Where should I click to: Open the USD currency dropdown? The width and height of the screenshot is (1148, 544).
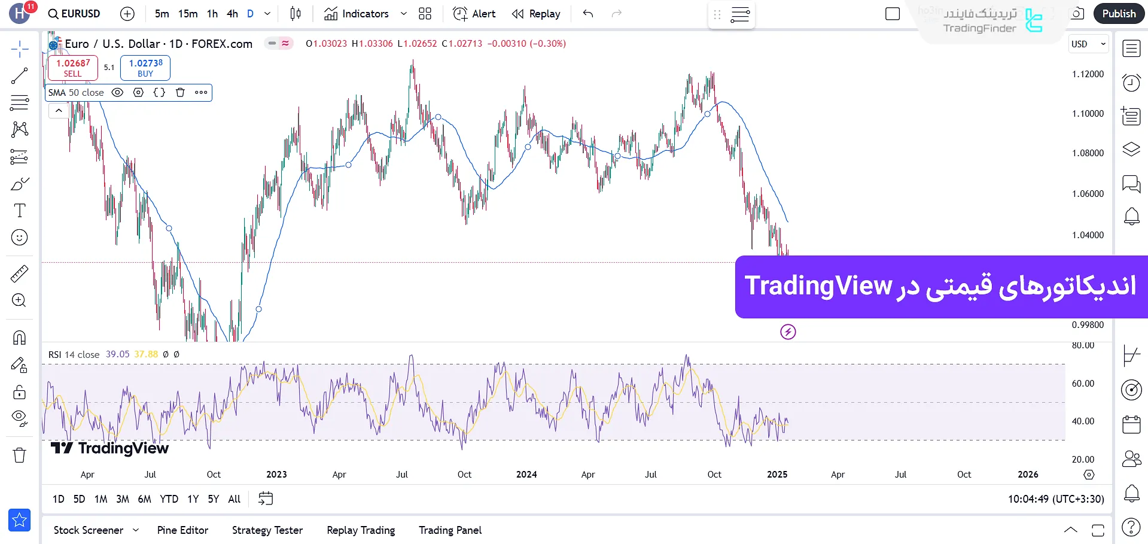[1088, 44]
